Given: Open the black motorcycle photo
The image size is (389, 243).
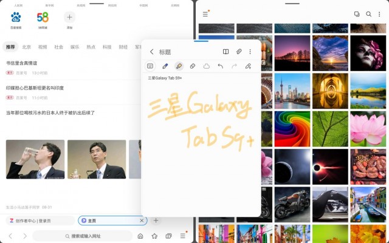Looking at the screenshot, I should click(292, 205).
